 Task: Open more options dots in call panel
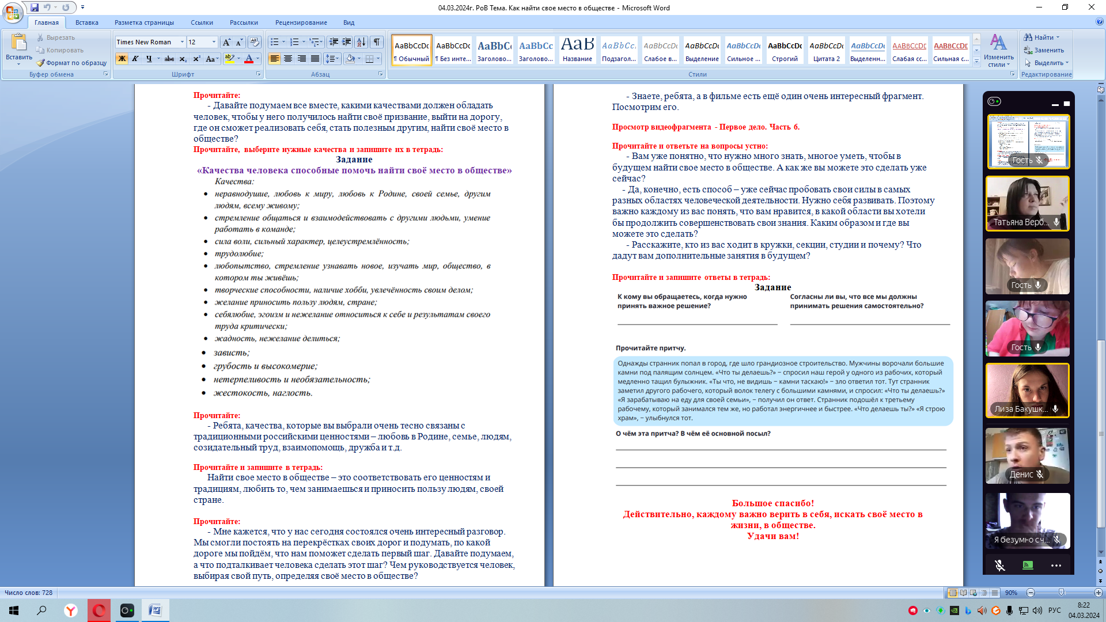pos(1056,566)
